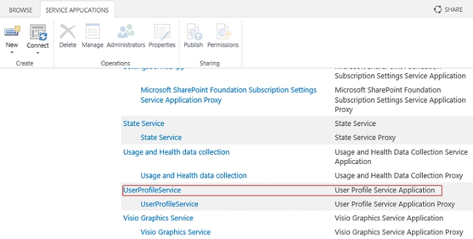Open the indented UserProfileService proxy link

click(x=169, y=204)
